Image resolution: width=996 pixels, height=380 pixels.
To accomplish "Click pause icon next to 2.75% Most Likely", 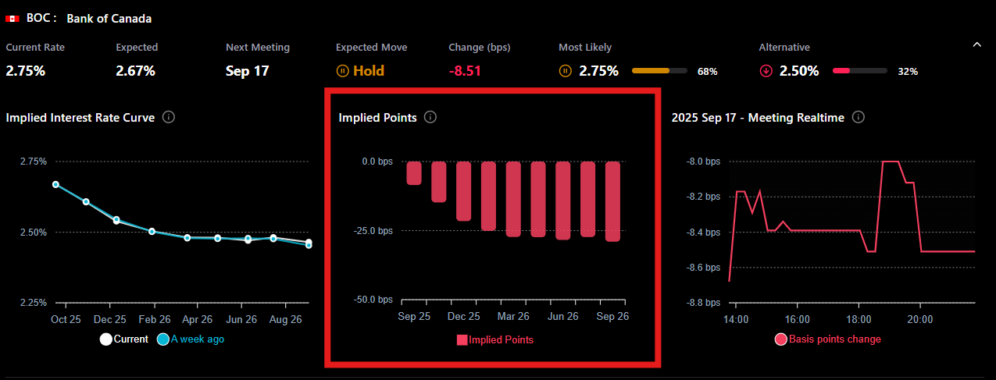I will (x=566, y=71).
